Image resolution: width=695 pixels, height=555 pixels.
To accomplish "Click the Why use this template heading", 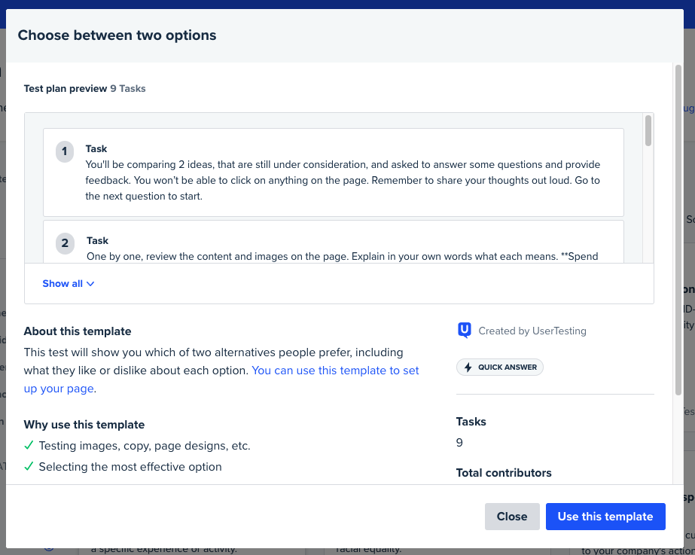I will coord(84,425).
